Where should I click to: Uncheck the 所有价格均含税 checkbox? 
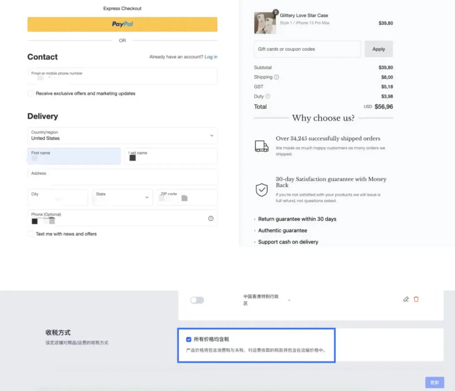189,339
